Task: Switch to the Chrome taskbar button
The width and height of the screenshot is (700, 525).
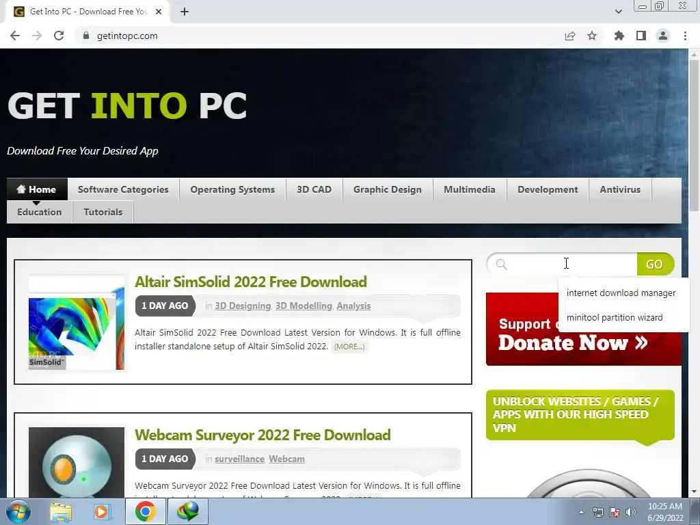Action: pos(145,511)
